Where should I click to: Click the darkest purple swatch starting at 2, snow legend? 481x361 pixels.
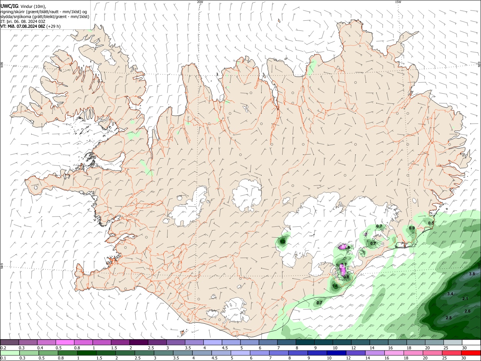[x=139, y=342]
